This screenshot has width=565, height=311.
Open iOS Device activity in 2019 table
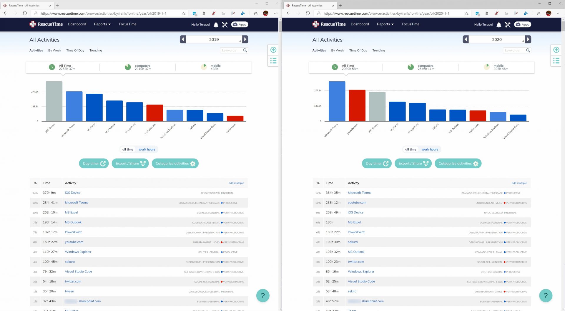click(73, 193)
